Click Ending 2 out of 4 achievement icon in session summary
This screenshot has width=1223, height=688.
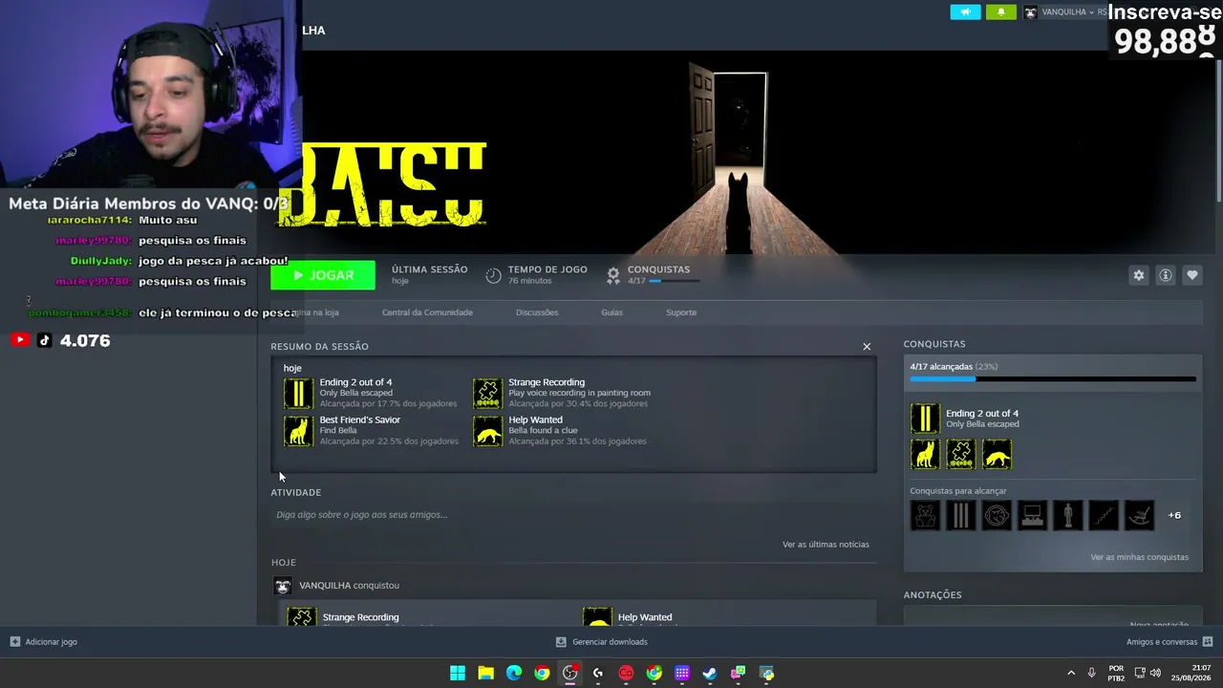298,393
